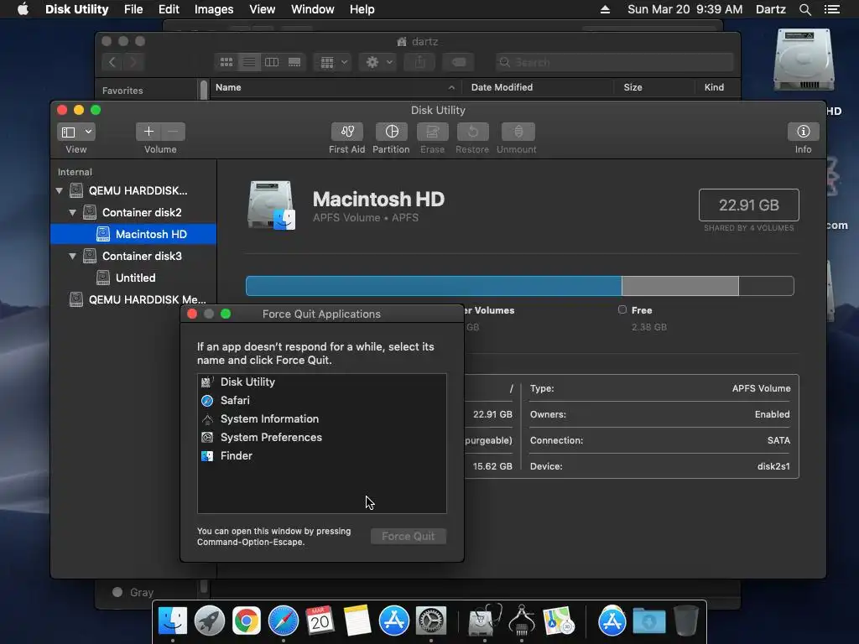
Task: Switch Finder window to column view
Action: [272, 62]
